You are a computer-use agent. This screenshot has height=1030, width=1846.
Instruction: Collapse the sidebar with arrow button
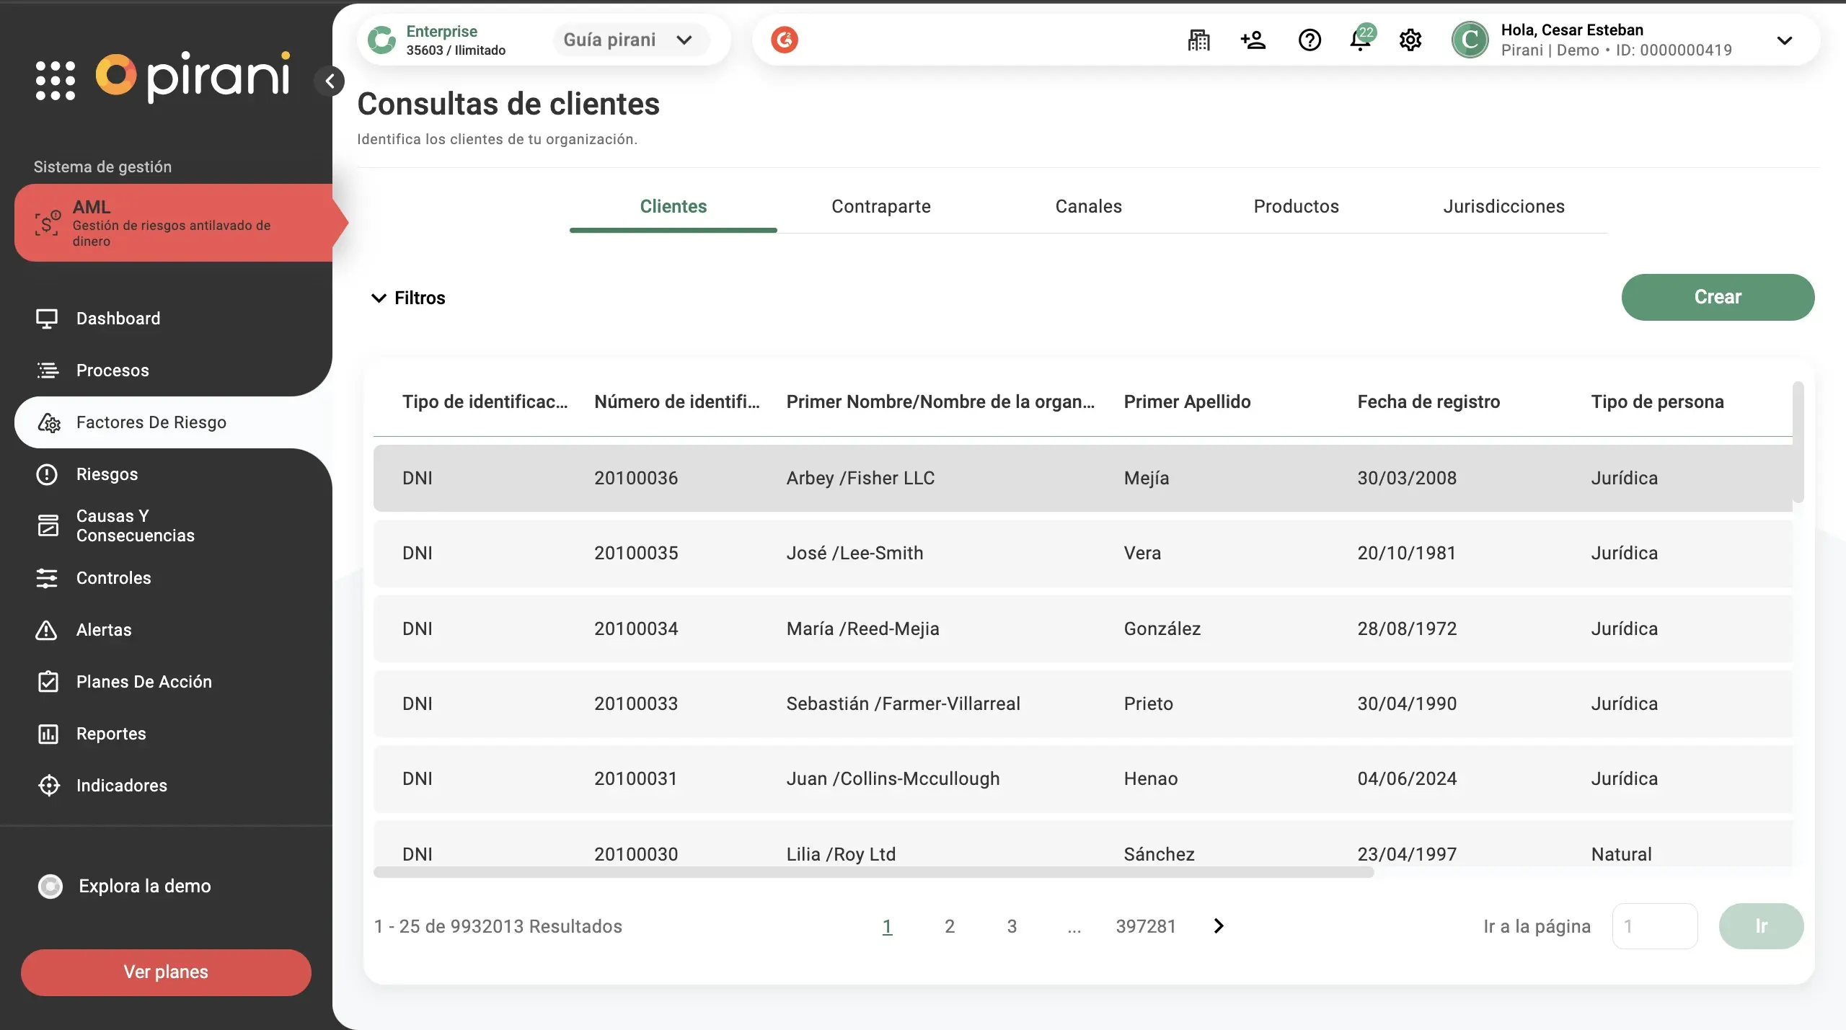click(330, 81)
